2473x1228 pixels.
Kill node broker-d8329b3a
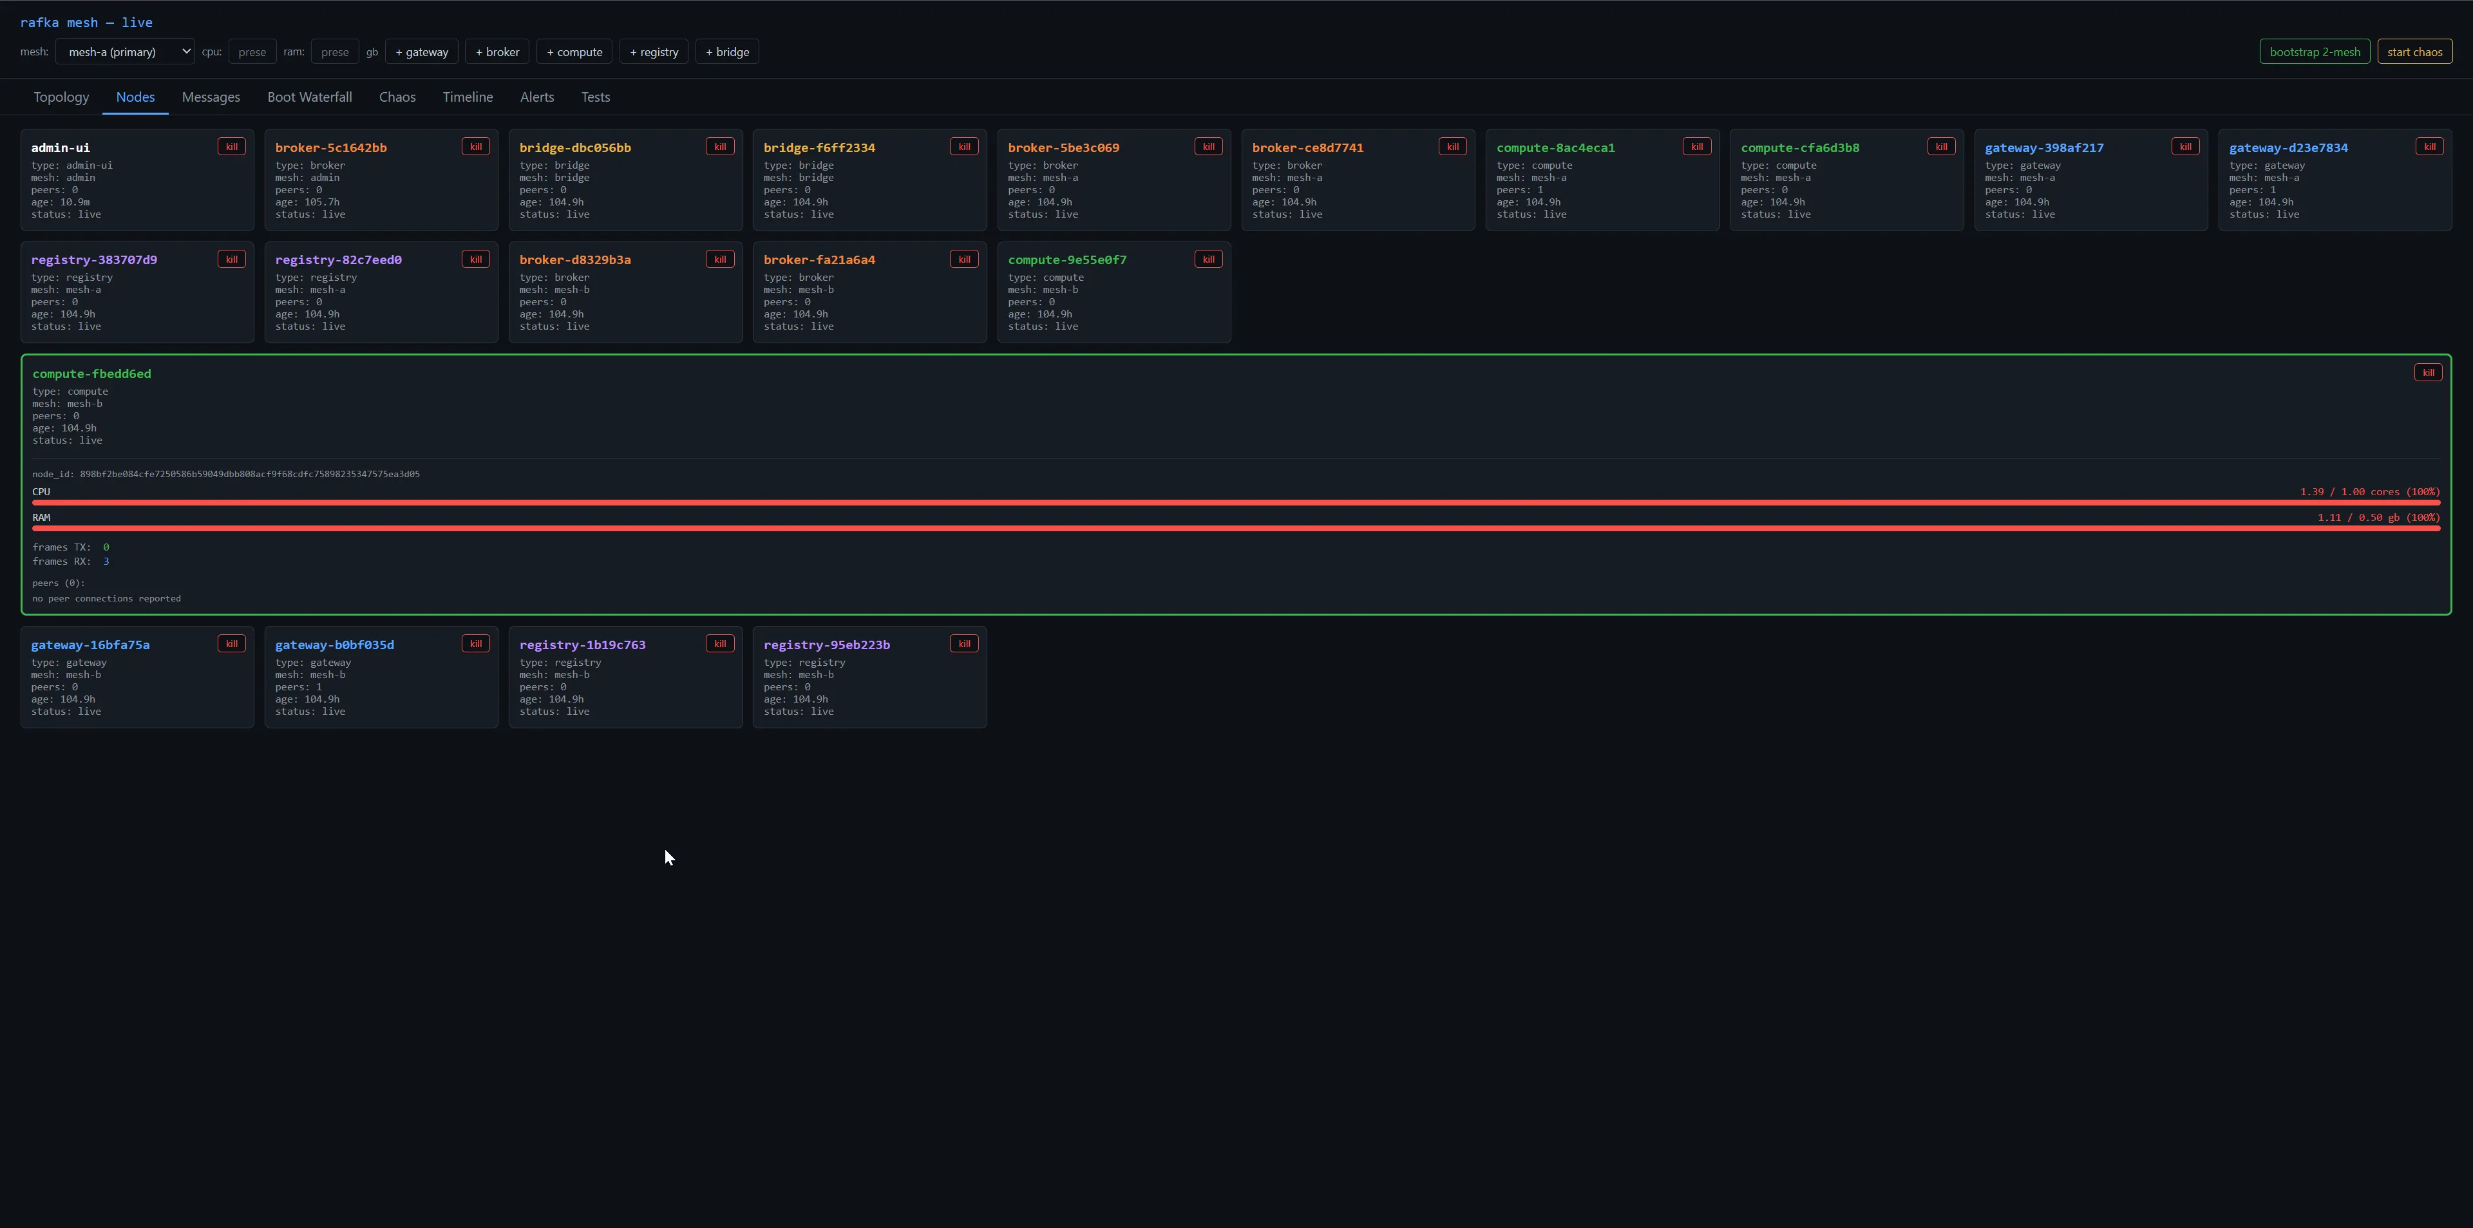[x=720, y=260]
